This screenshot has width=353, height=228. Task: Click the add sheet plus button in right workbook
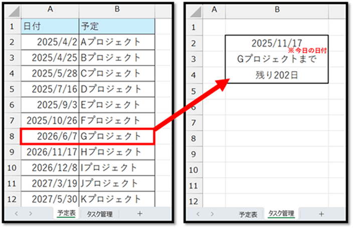tap(321, 214)
